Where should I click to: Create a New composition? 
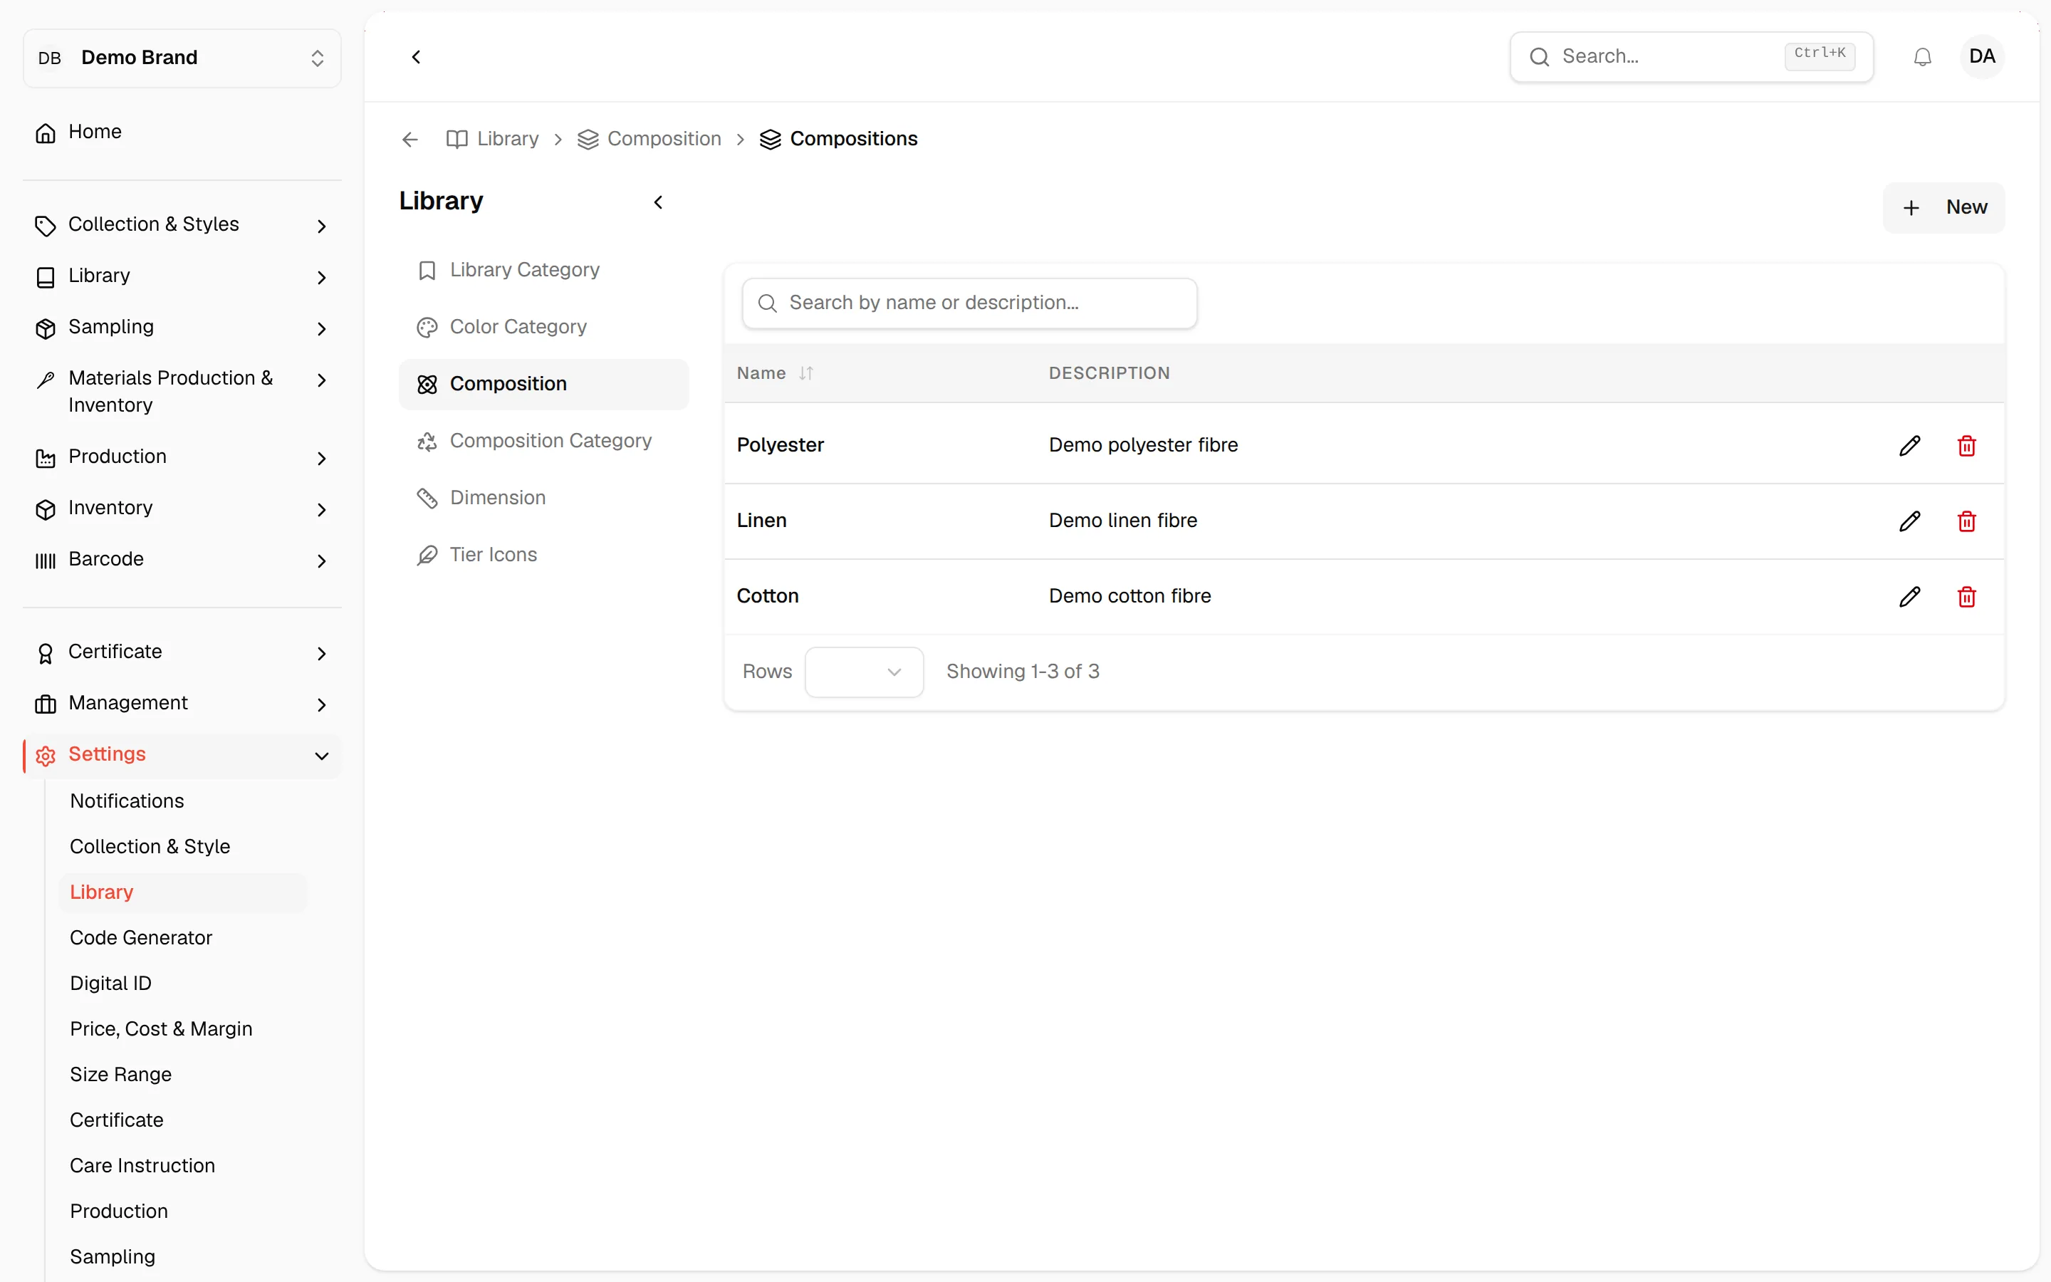[x=1943, y=208]
